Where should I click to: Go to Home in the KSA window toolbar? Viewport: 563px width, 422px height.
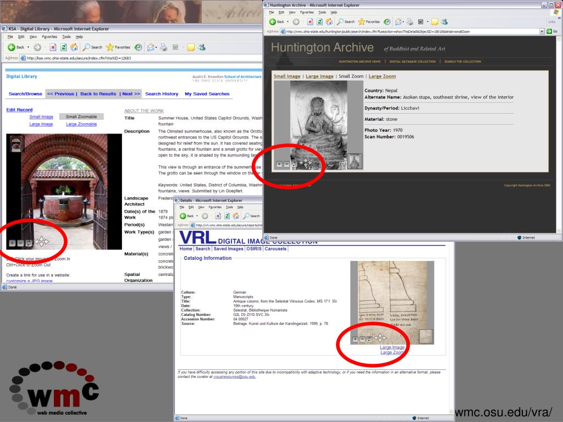tap(74, 47)
